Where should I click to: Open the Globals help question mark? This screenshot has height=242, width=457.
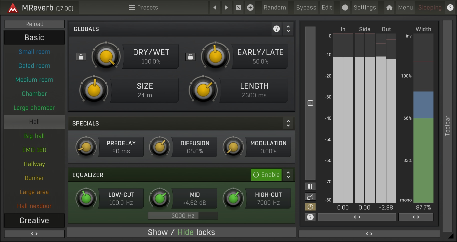pyautogui.click(x=276, y=29)
